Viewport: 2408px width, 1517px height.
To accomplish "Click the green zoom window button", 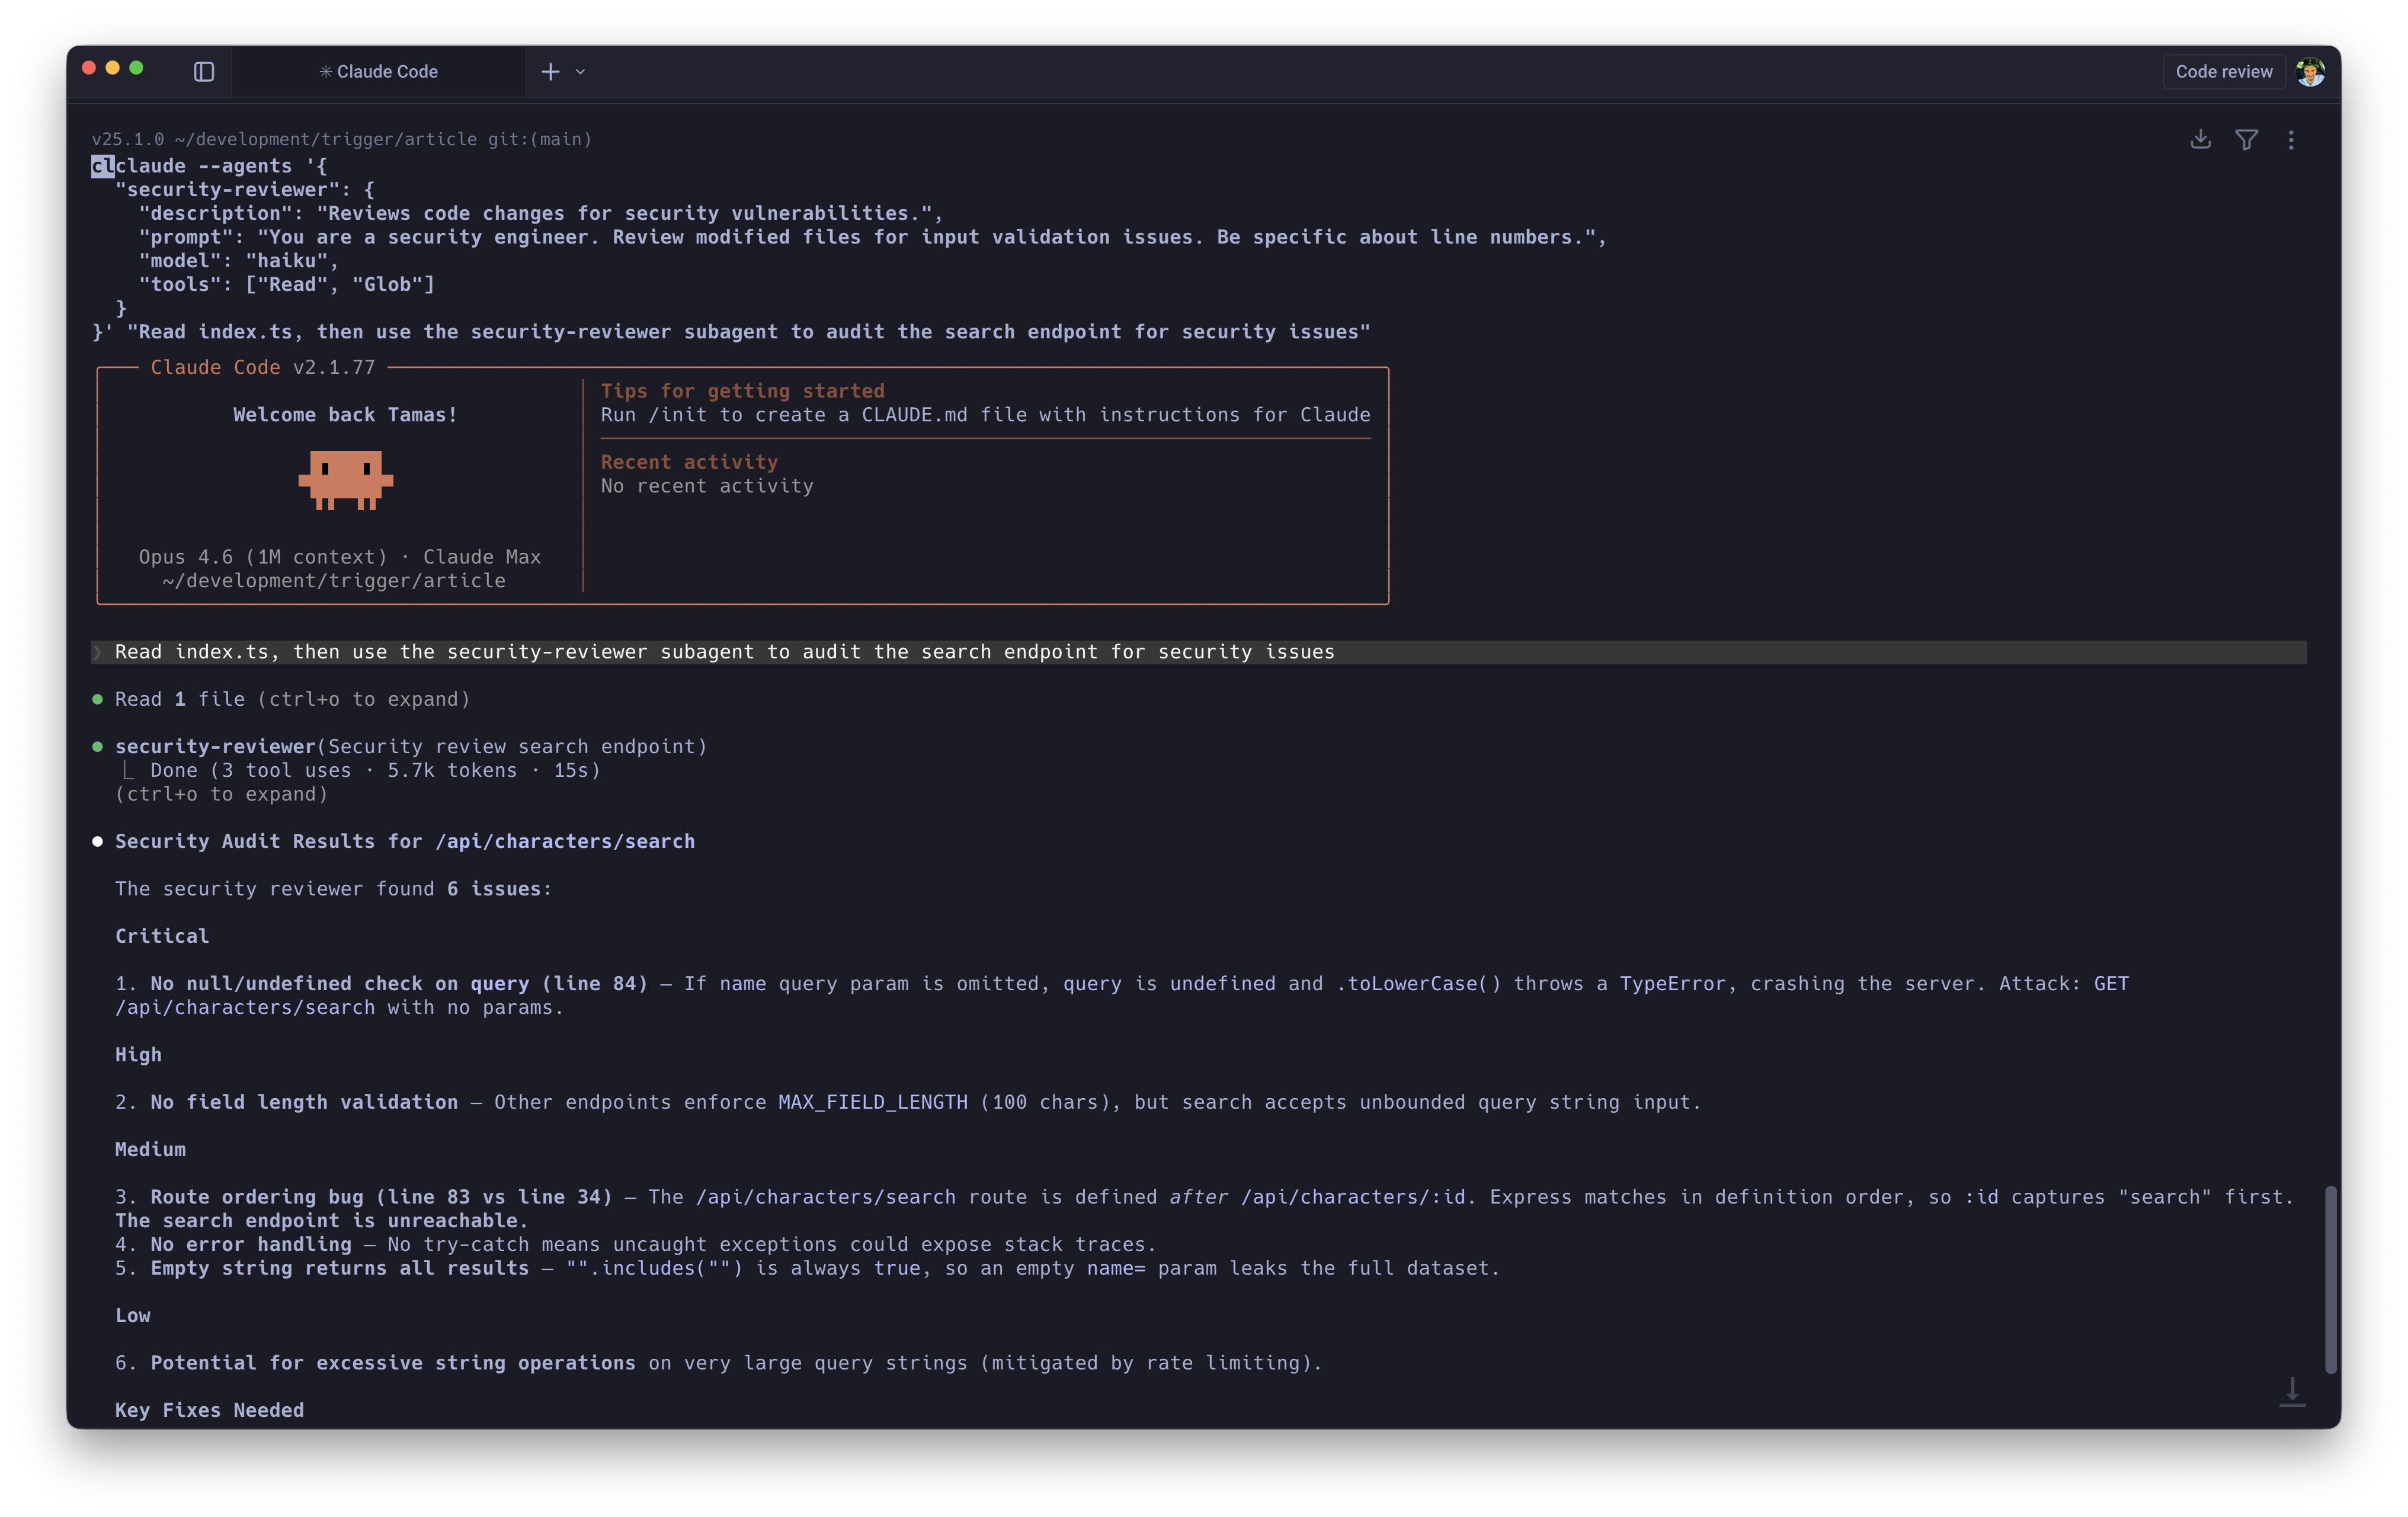I will [x=137, y=67].
